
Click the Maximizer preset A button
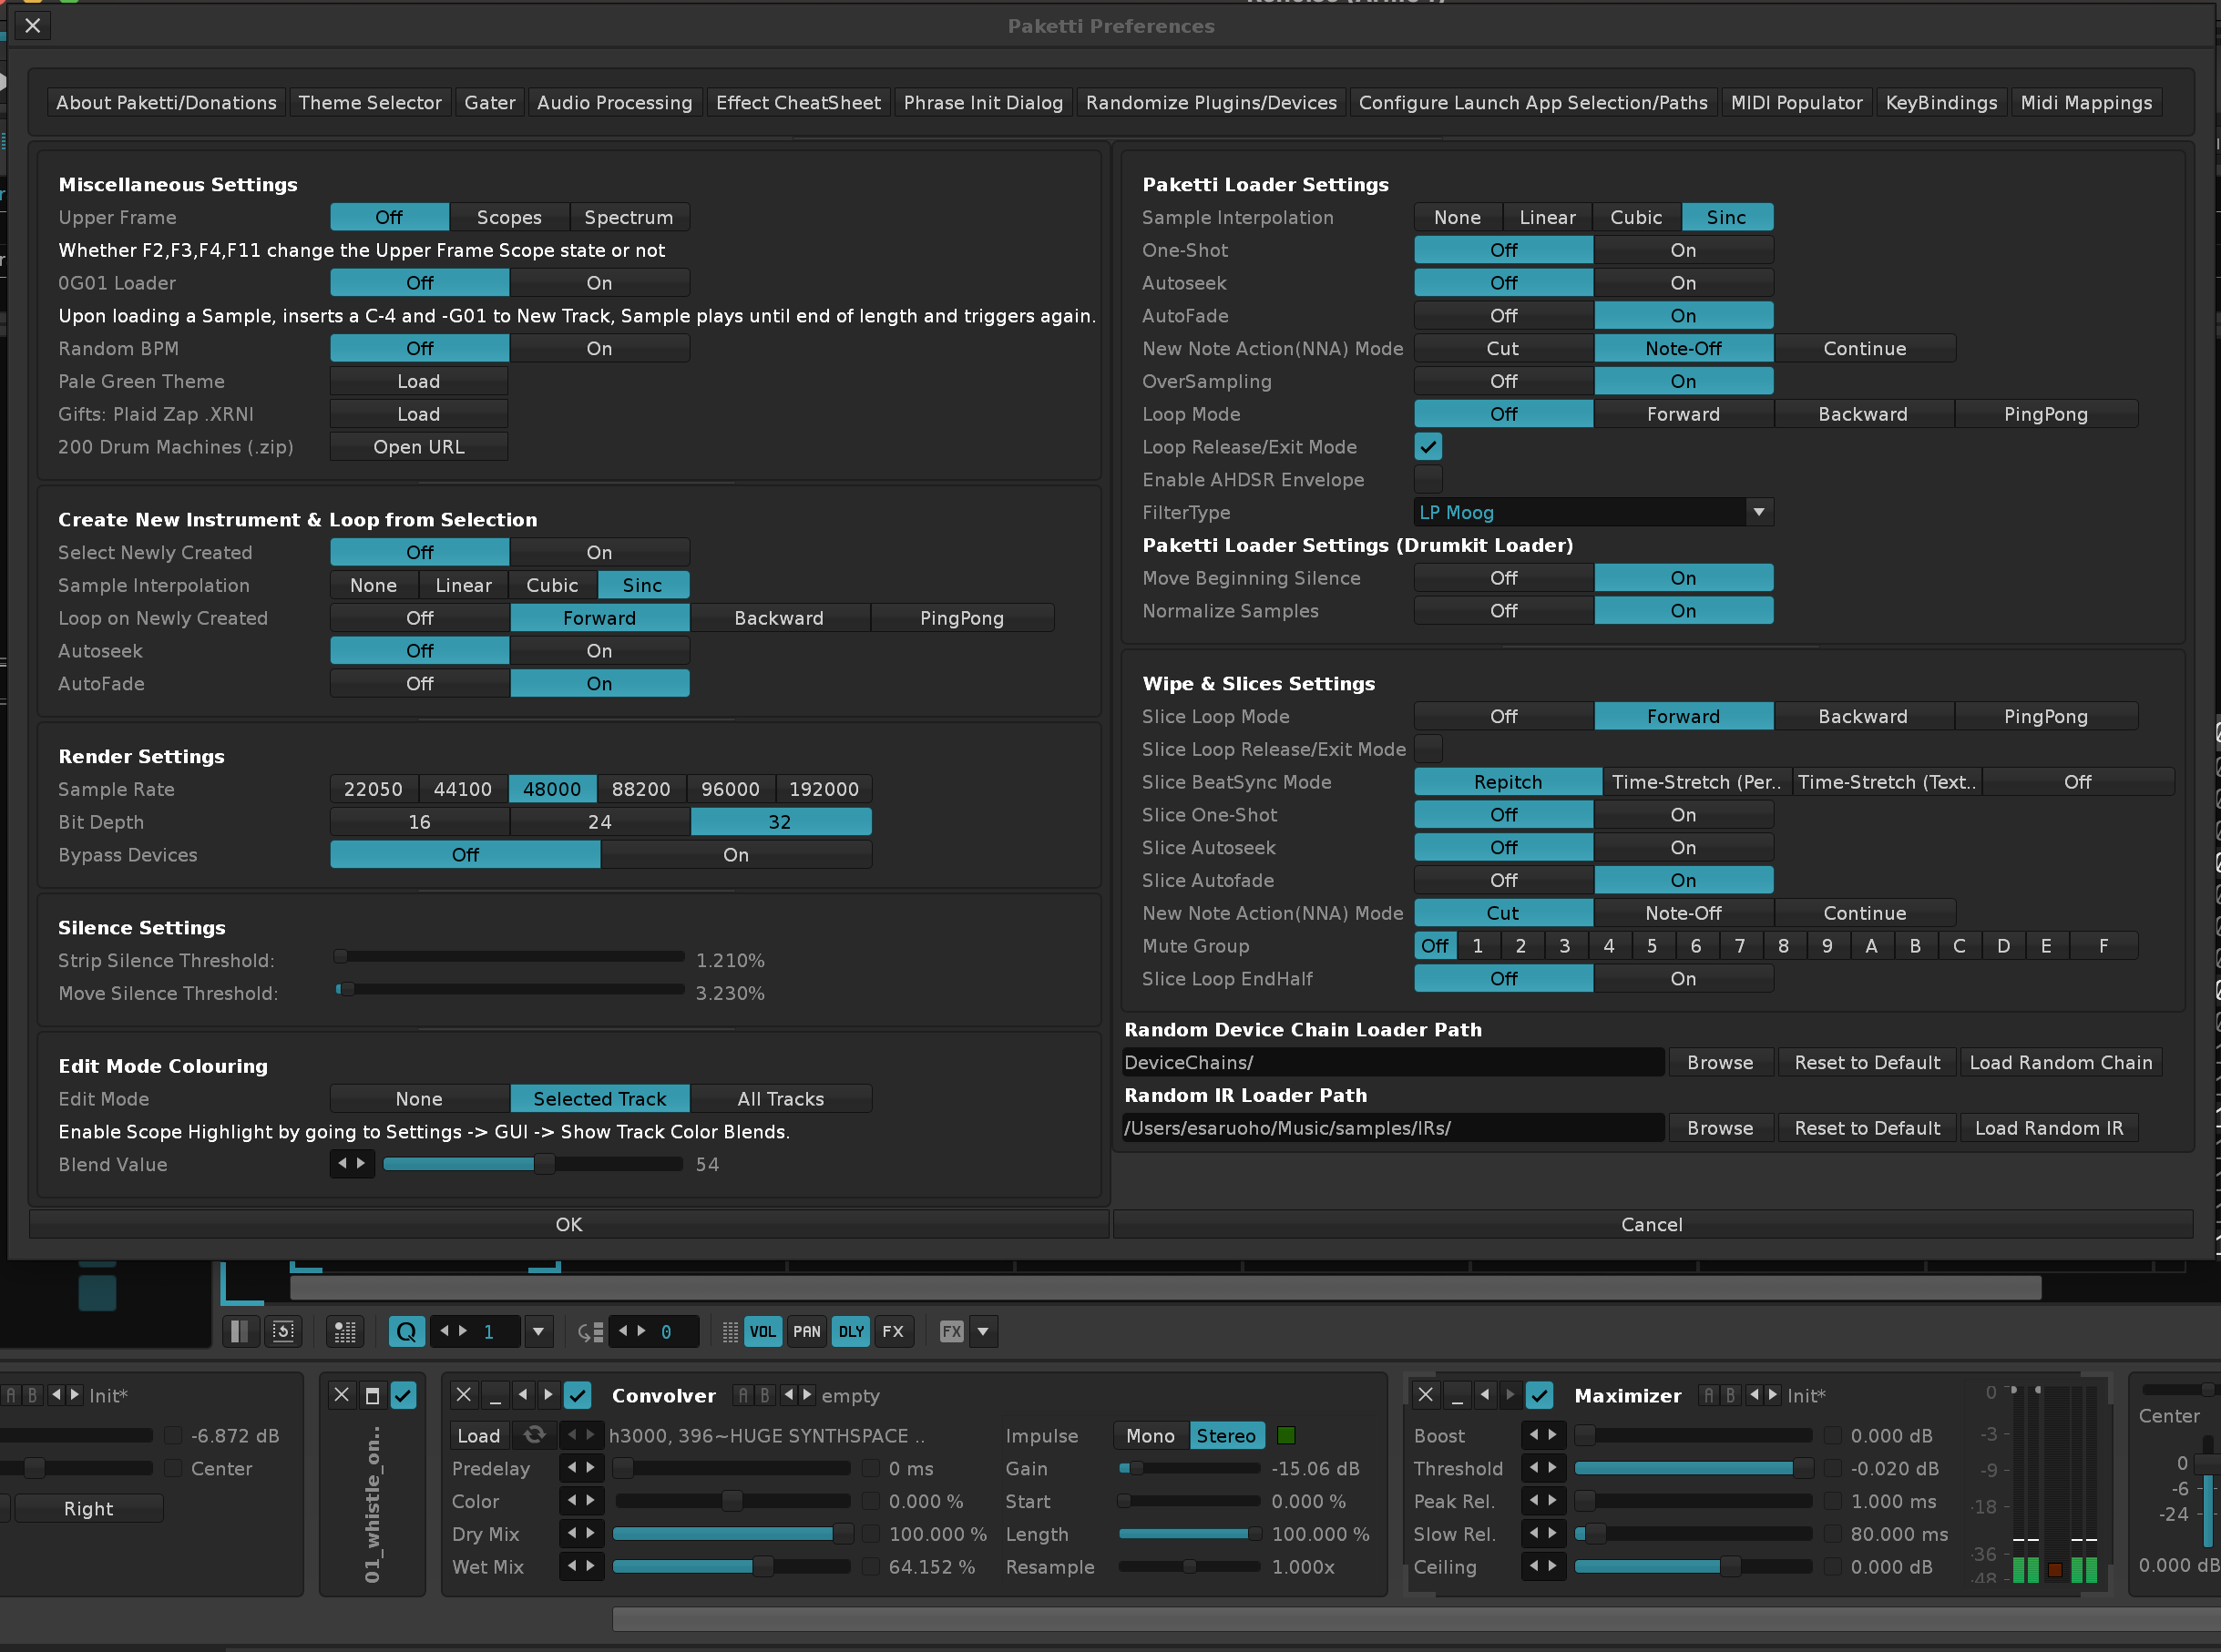click(x=1709, y=1395)
